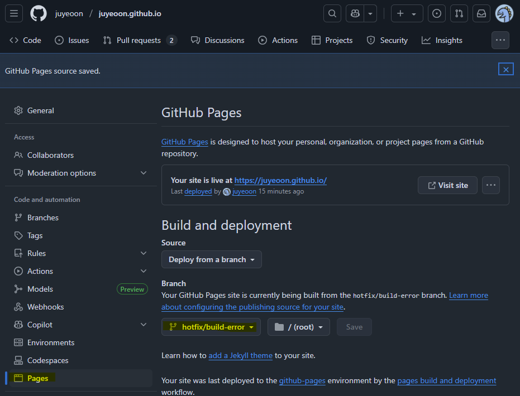Open Webhooks settings in sidebar
The width and height of the screenshot is (520, 396).
(x=81, y=307)
